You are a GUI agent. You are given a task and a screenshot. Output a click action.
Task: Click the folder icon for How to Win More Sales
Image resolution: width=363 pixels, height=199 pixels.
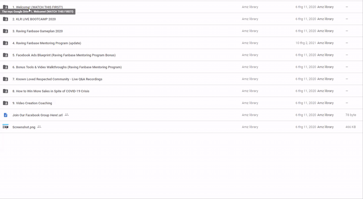pyautogui.click(x=6, y=91)
